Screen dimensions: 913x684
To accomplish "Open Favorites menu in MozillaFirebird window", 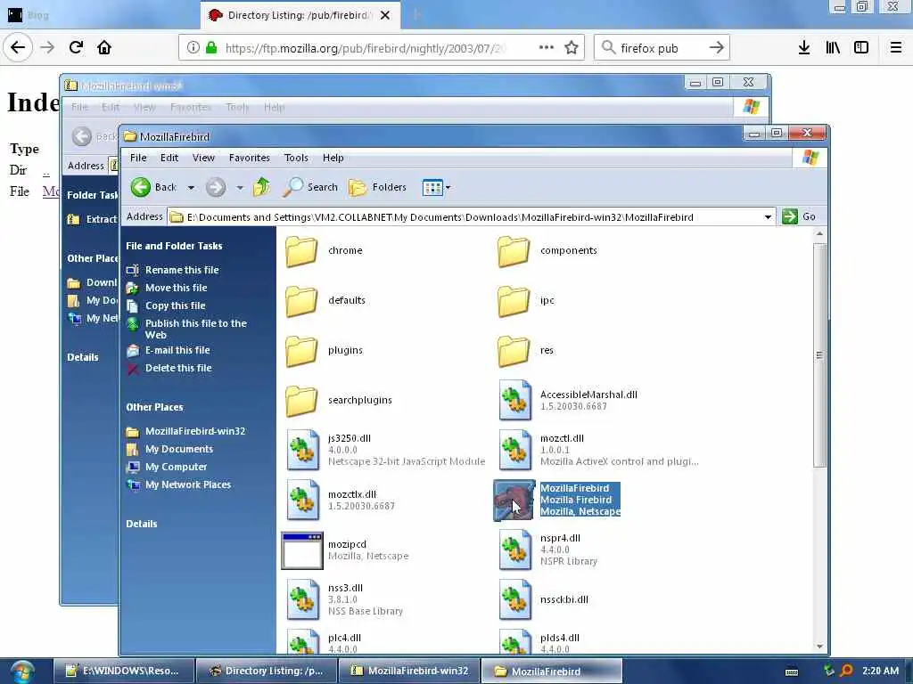I will coord(250,158).
